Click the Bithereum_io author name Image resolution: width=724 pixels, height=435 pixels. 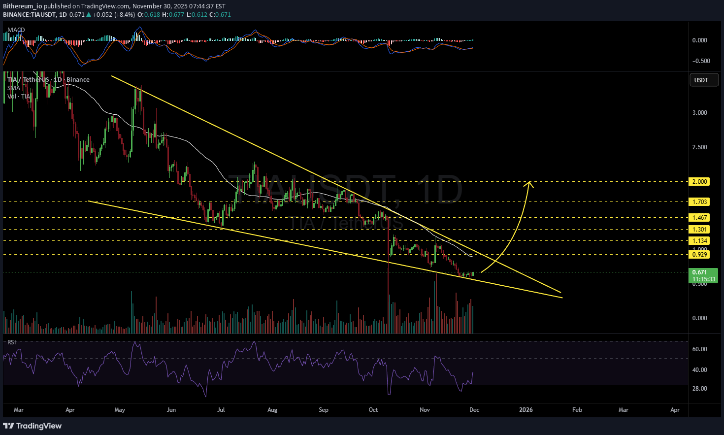[x=22, y=6]
